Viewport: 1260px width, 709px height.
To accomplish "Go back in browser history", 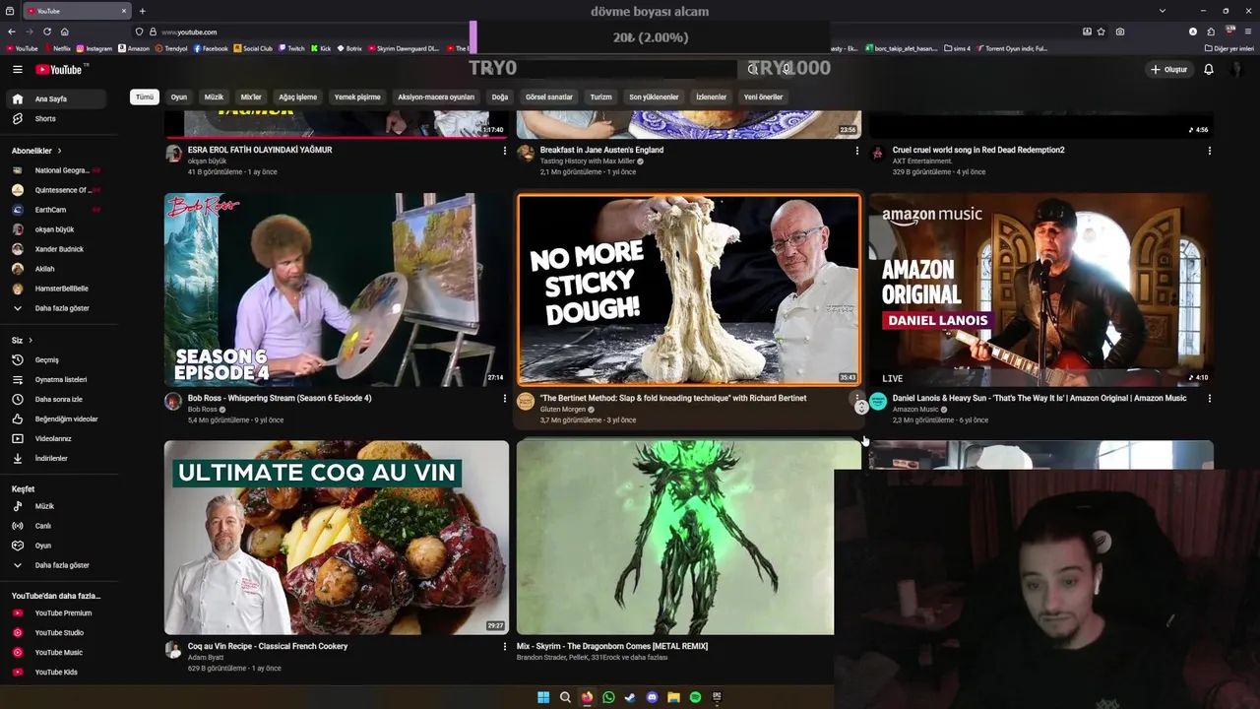I will pyautogui.click(x=12, y=32).
